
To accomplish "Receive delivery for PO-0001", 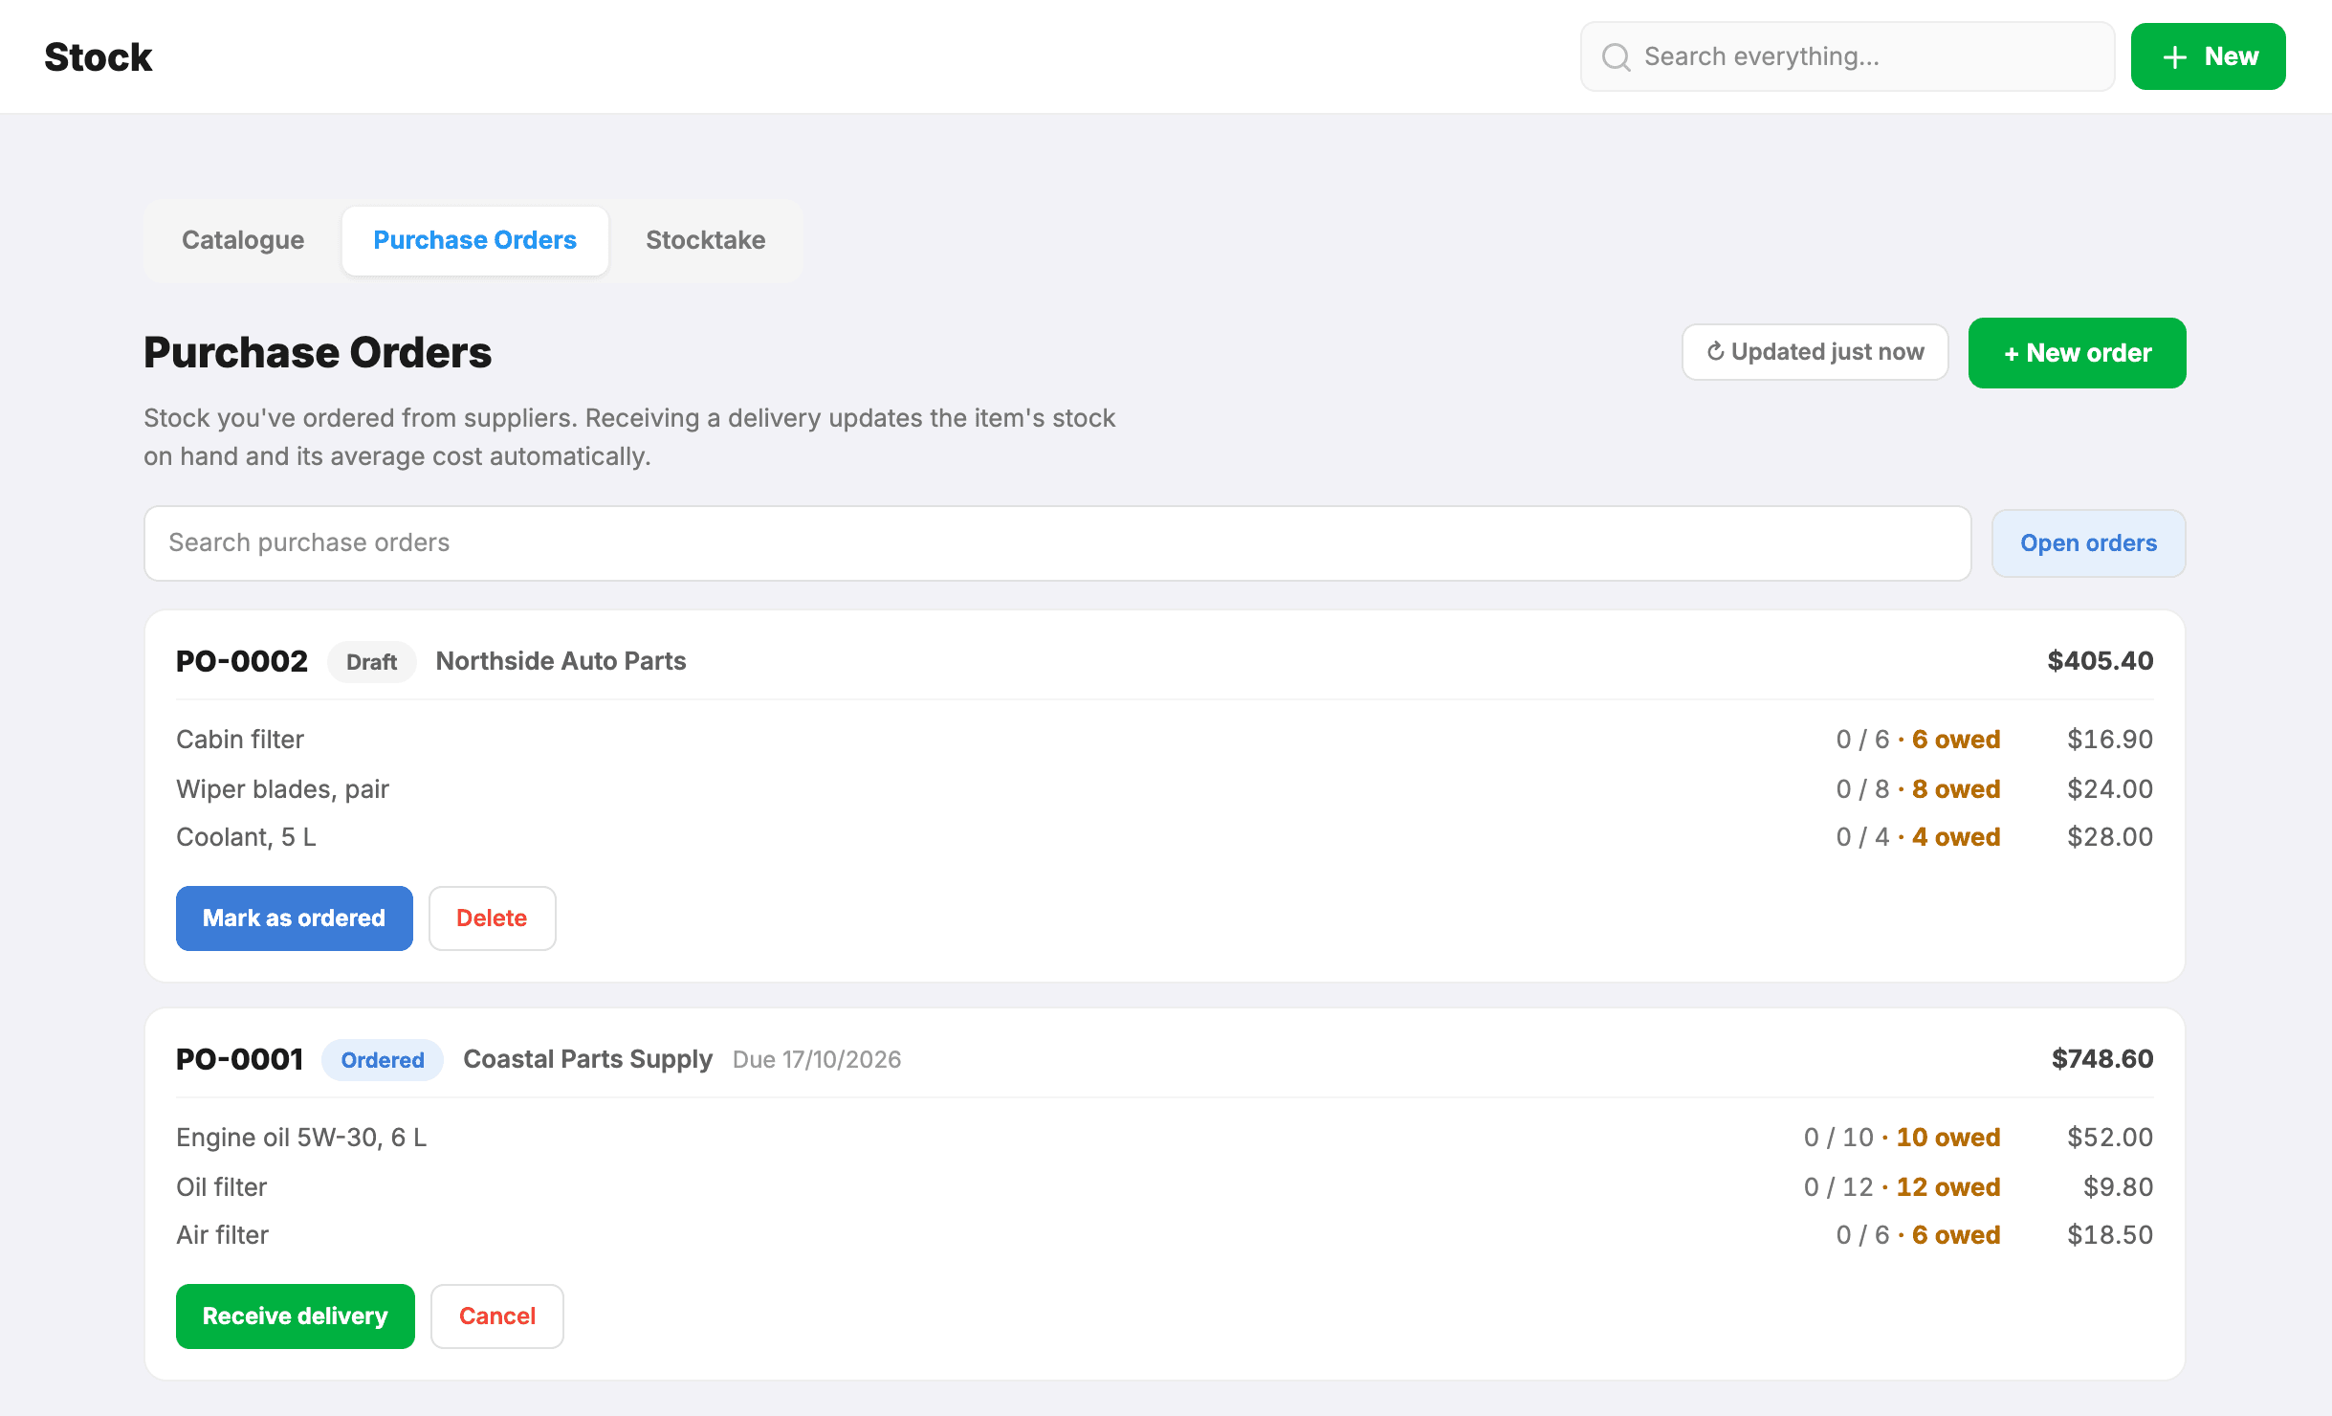I will 295,1316.
